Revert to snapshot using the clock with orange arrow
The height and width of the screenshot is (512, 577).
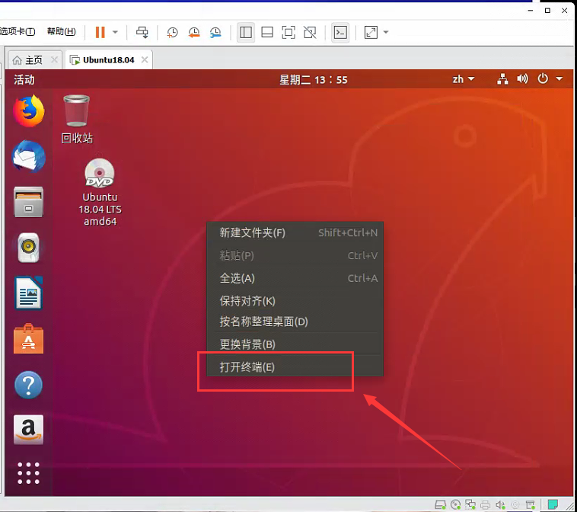point(194,33)
